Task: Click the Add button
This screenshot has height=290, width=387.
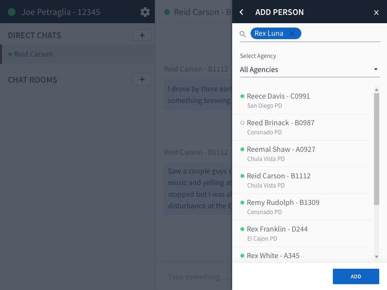Action: (x=356, y=276)
